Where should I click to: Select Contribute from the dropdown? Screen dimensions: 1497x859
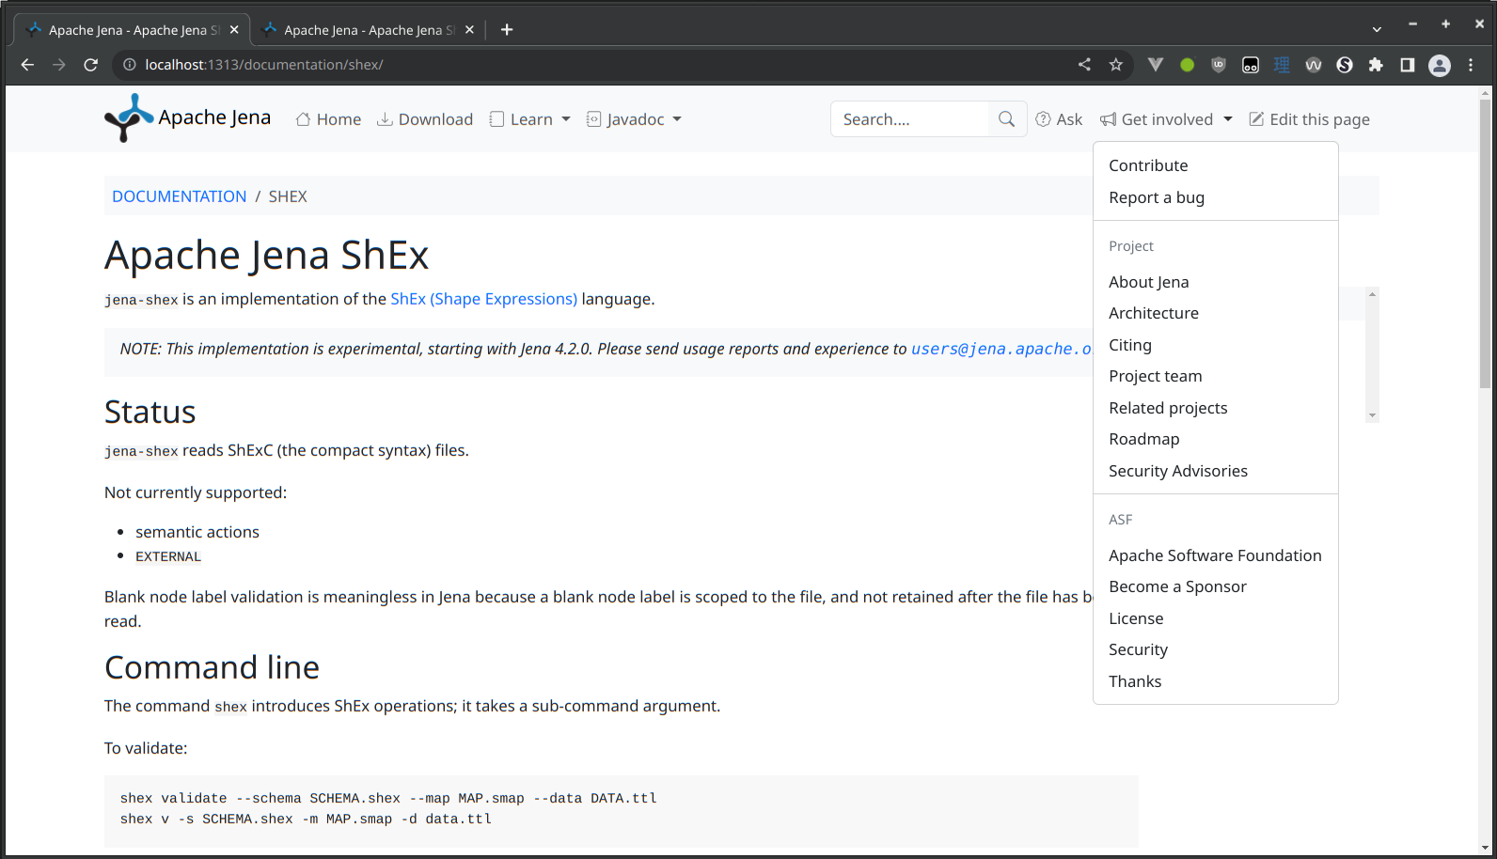(1216, 165)
